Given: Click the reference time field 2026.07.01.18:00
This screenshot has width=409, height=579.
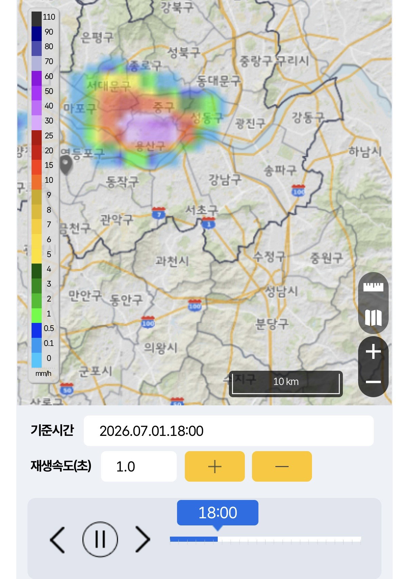Looking at the screenshot, I should coord(229,431).
